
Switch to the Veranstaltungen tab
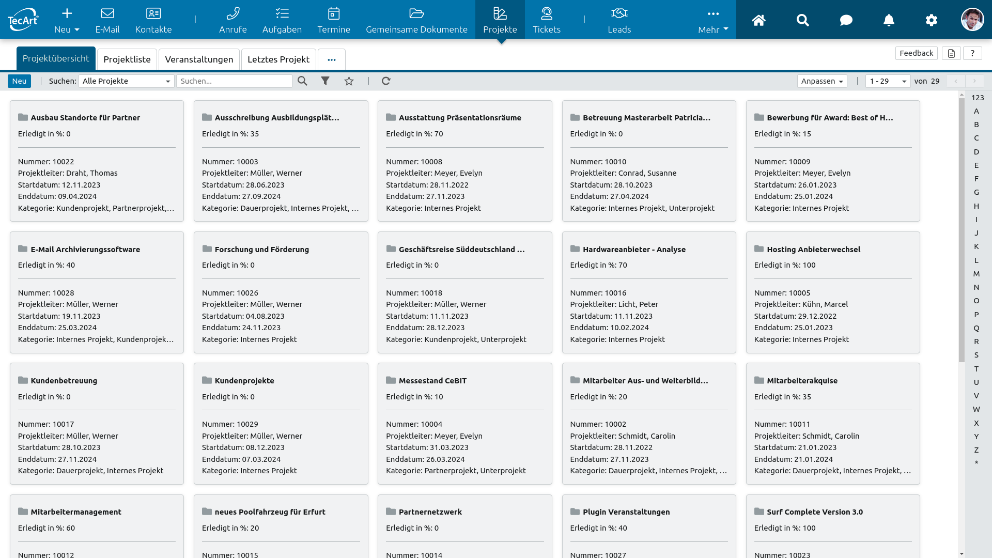[x=199, y=59]
